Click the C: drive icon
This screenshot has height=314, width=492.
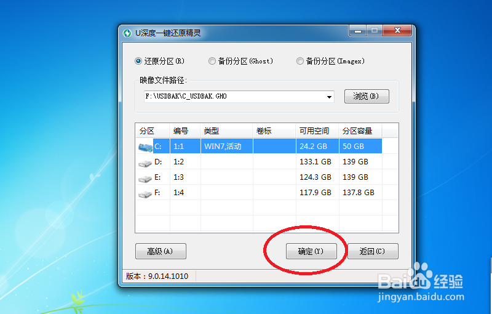click(145, 147)
